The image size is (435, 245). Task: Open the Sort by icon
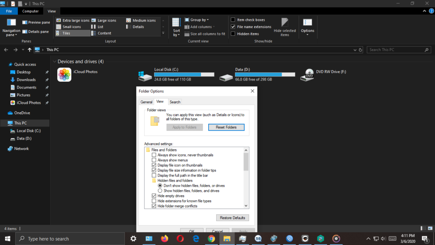(x=176, y=23)
